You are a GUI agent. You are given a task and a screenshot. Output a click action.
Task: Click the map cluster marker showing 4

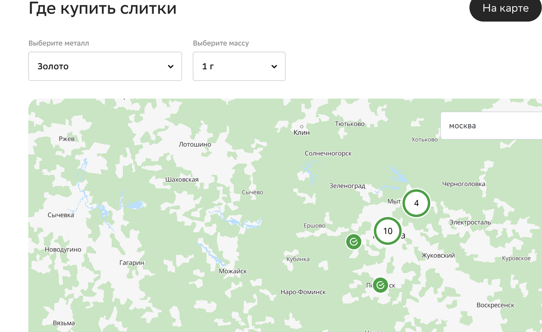pyautogui.click(x=416, y=203)
